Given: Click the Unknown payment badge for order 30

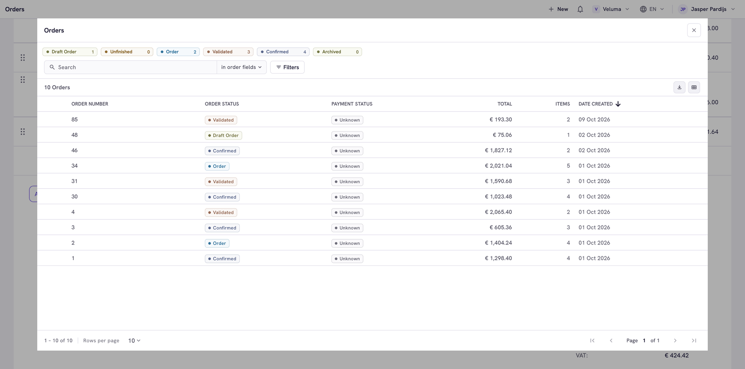Looking at the screenshot, I should 347,197.
